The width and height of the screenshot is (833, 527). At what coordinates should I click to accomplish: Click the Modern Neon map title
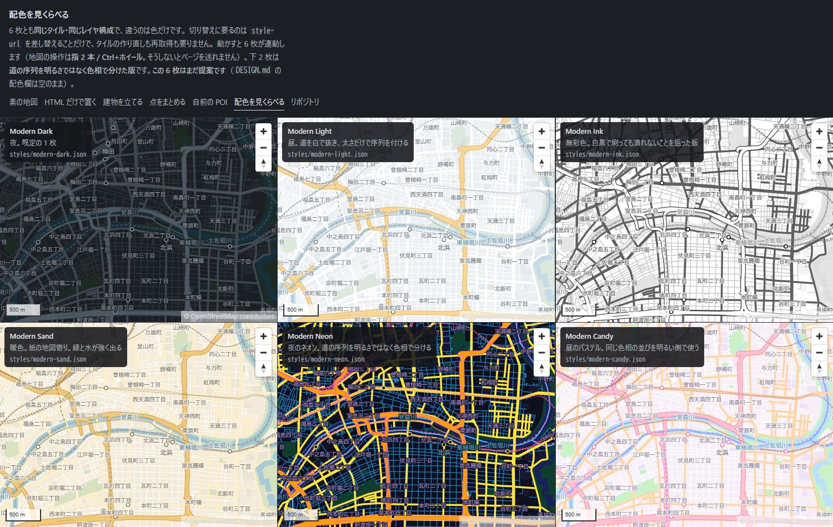[x=310, y=337]
